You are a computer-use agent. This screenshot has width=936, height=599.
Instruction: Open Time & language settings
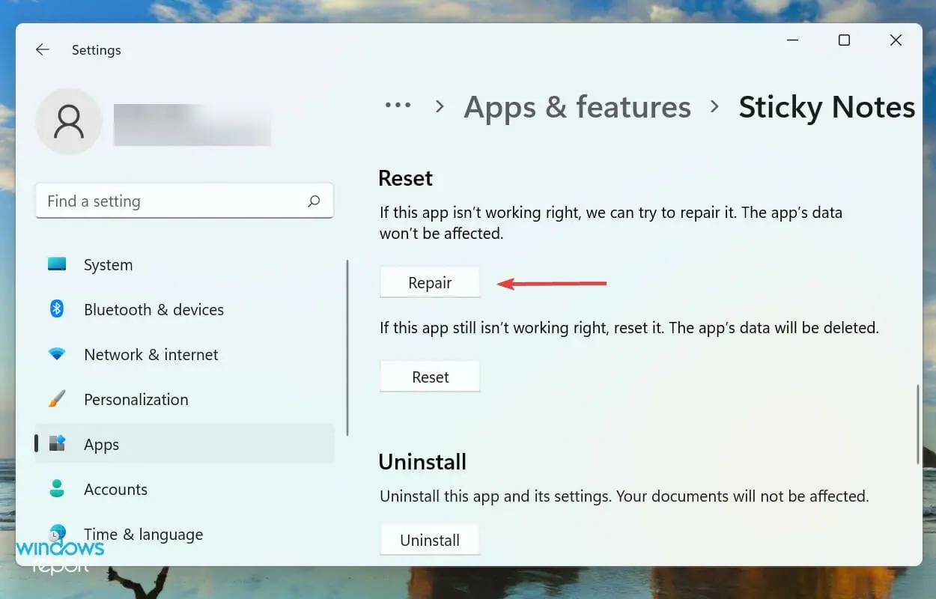pyautogui.click(x=143, y=534)
